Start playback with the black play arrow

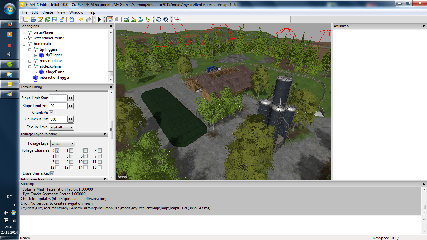[99, 19]
